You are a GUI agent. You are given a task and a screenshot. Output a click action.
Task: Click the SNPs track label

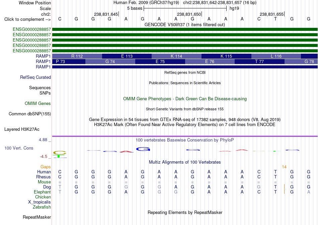(x=45, y=93)
